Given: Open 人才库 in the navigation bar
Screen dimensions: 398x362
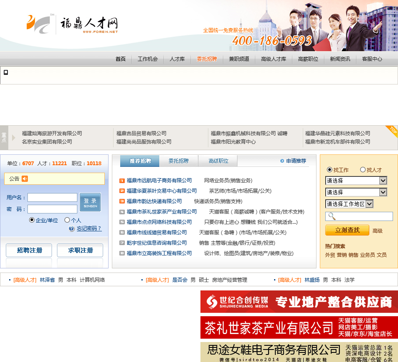Looking at the screenshot, I should tap(177, 59).
